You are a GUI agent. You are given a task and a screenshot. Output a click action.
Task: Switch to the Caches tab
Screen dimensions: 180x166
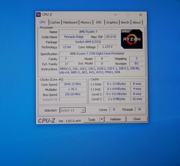pyautogui.click(x=55, y=22)
